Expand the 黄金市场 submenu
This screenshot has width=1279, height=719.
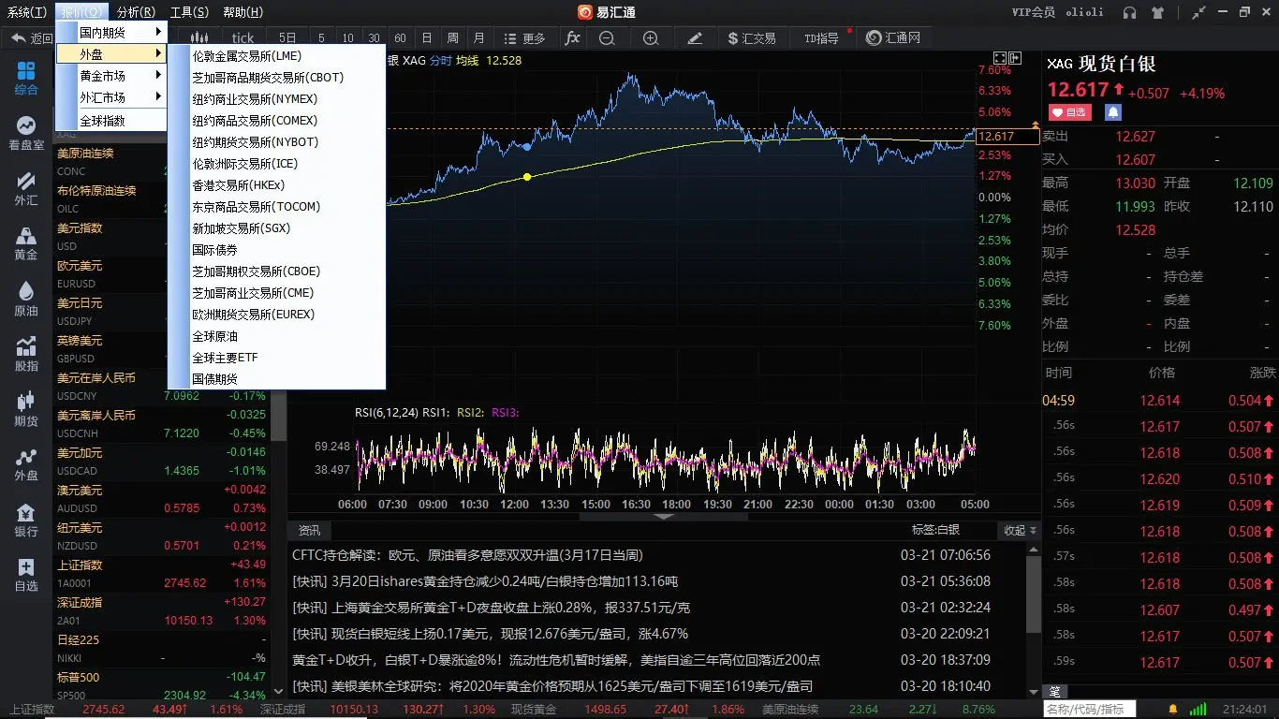tap(111, 76)
